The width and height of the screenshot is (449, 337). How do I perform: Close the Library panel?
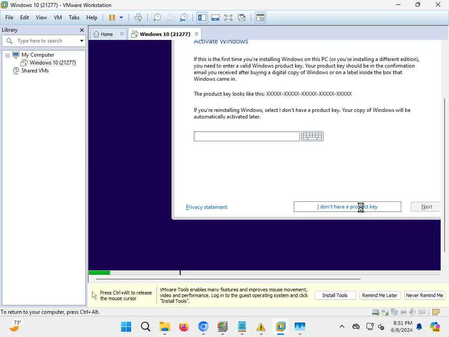click(82, 30)
